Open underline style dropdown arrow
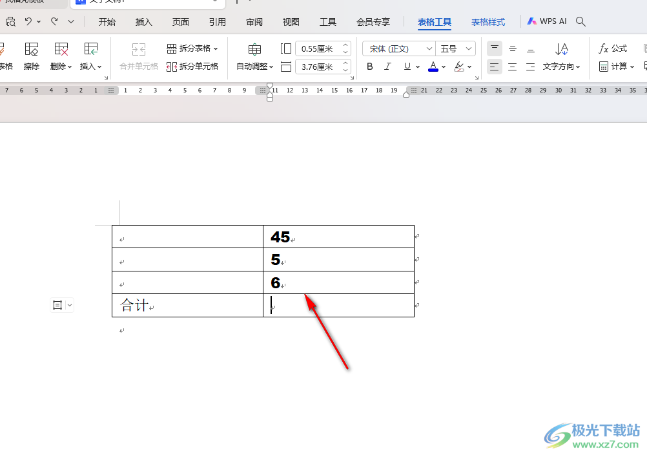 418,67
